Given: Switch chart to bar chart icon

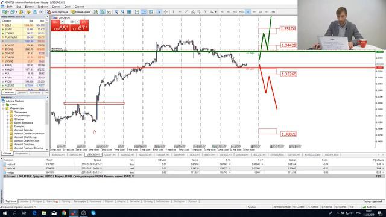Looking at the screenshot, I should click(95, 12).
